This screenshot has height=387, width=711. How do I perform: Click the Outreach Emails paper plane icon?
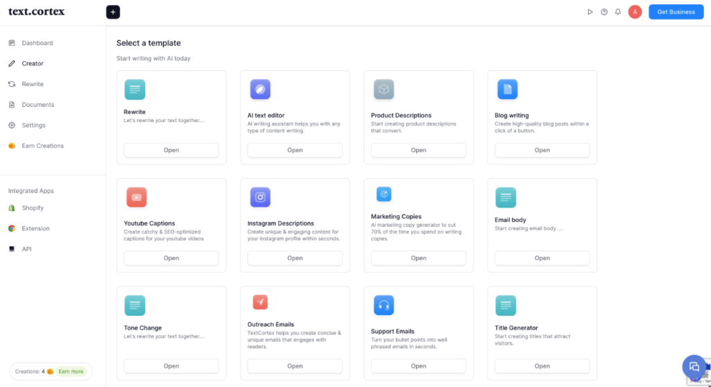click(260, 302)
